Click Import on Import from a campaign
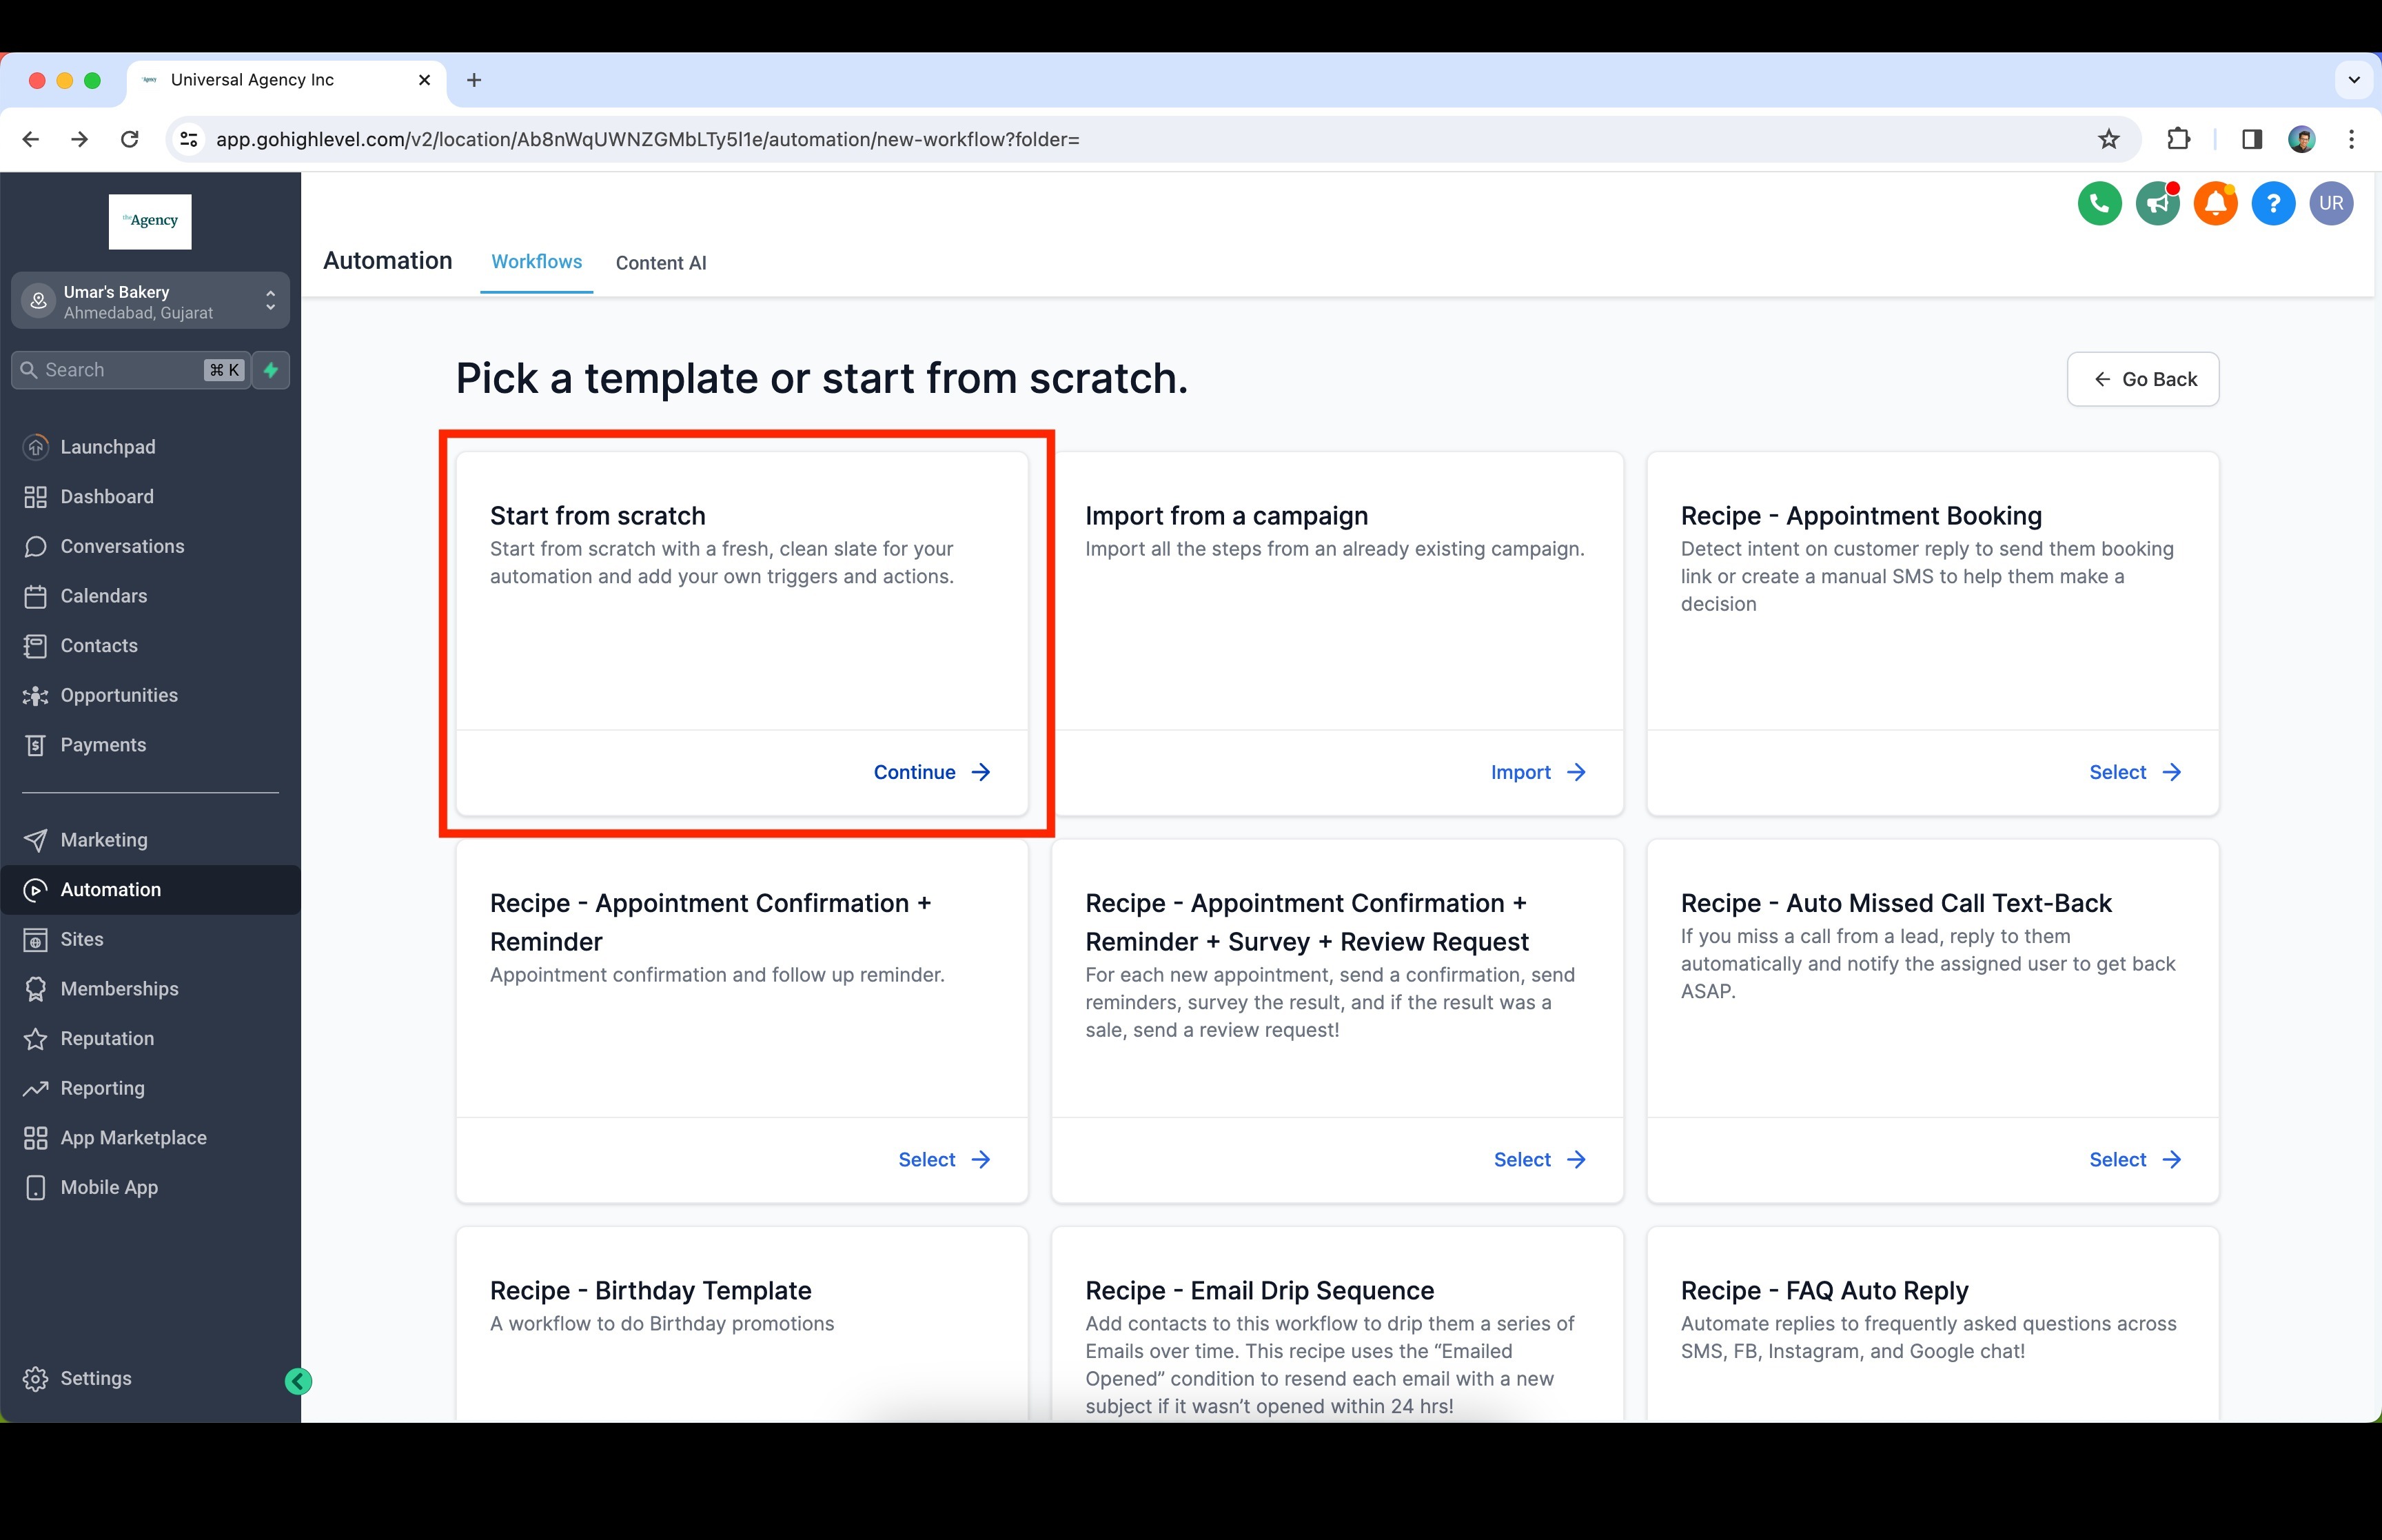The image size is (2382, 1540). (1538, 772)
